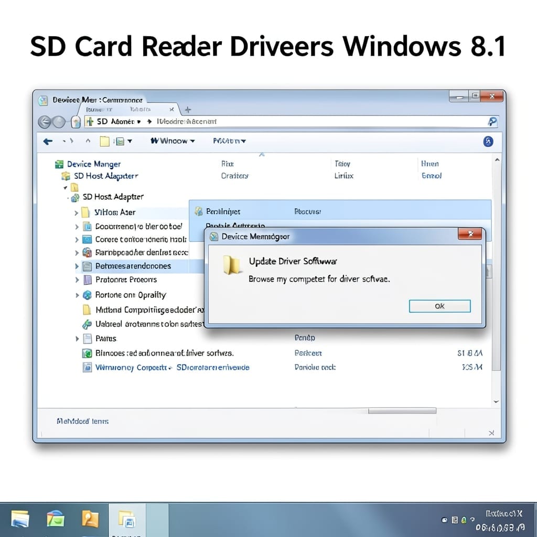Collapse the folder above SD Host Adapter
Image resolution: width=537 pixels, height=537 pixels.
click(x=65, y=187)
